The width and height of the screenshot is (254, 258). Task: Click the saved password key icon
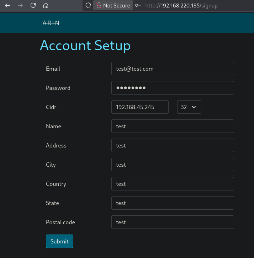[x=138, y=5]
